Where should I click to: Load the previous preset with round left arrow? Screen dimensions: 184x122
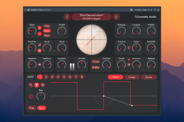point(67,17)
